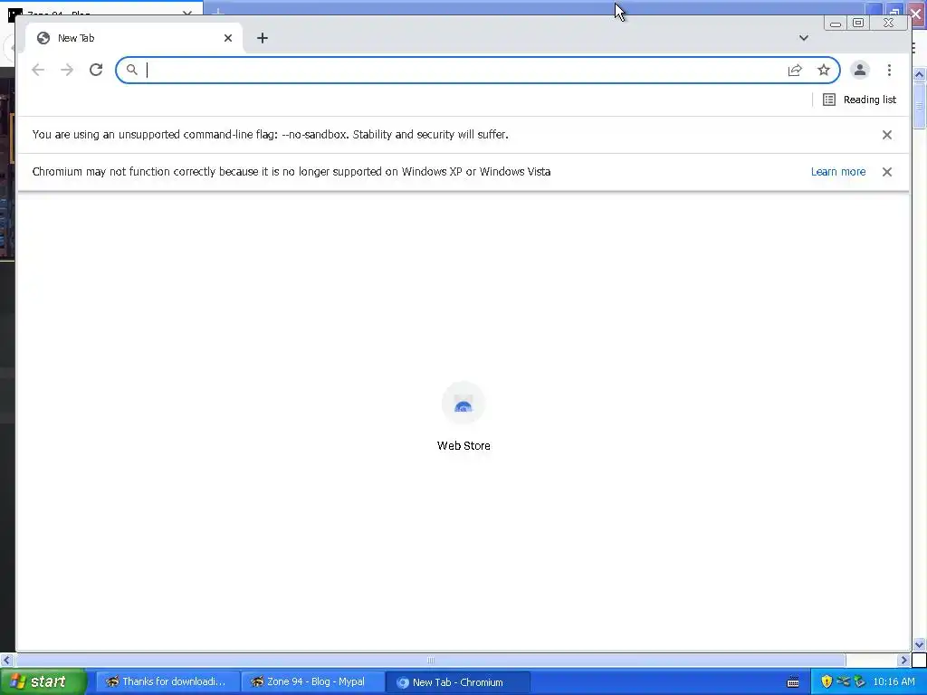Screen dimensions: 927x695
Task: Share this page icon in omnibox
Action: 795,71
